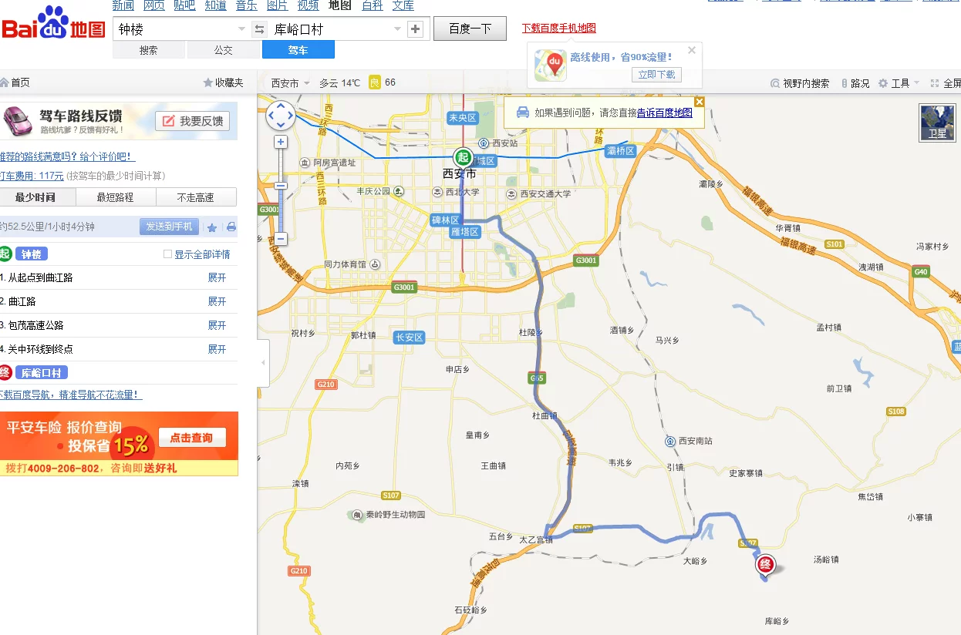Open 视频 in top navigation
The width and height of the screenshot is (961, 635).
click(x=308, y=5)
